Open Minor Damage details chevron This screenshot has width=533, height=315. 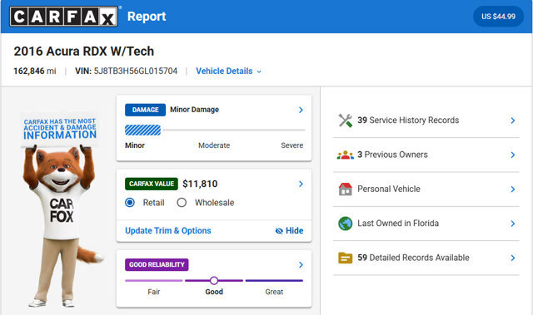pos(301,110)
